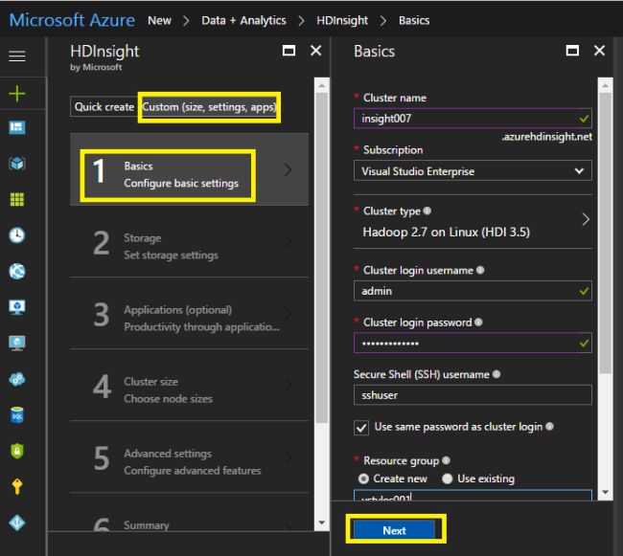The height and width of the screenshot is (556, 623).
Task: Click the New breadcrumb
Action: [x=159, y=20]
